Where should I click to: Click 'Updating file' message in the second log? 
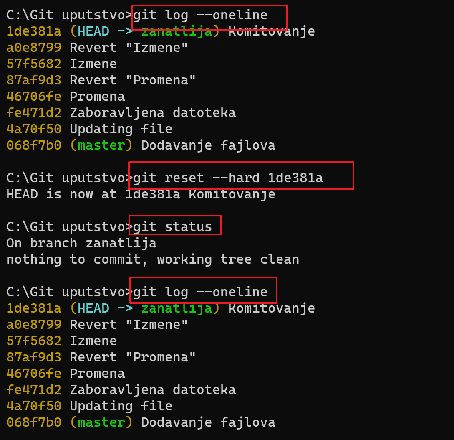[x=121, y=406]
